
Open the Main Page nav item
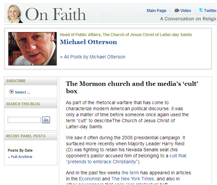tap(156, 11)
